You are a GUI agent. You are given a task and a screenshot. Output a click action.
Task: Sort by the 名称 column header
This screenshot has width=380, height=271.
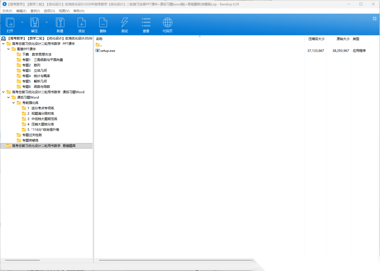click(99, 39)
